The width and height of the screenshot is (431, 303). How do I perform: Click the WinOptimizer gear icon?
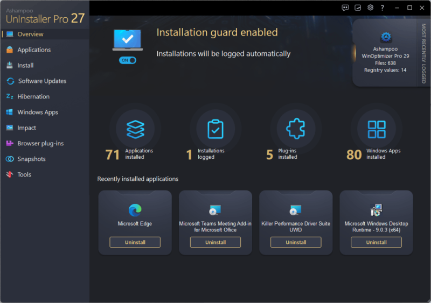click(386, 37)
